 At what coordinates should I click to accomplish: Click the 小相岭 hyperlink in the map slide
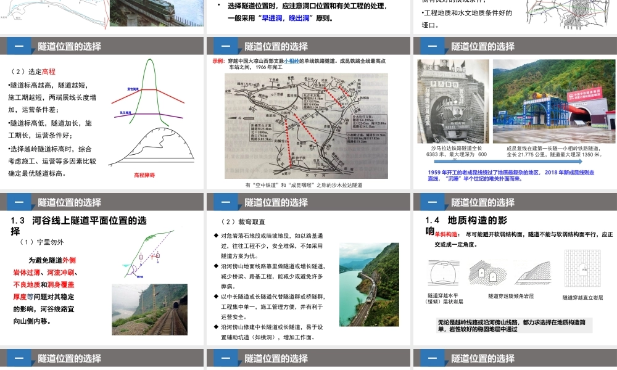pyautogui.click(x=292, y=61)
